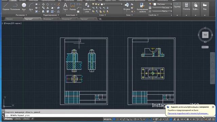Toggle the layer lightbulb on/off icon
The height and width of the screenshot is (122, 217).
point(93,4)
